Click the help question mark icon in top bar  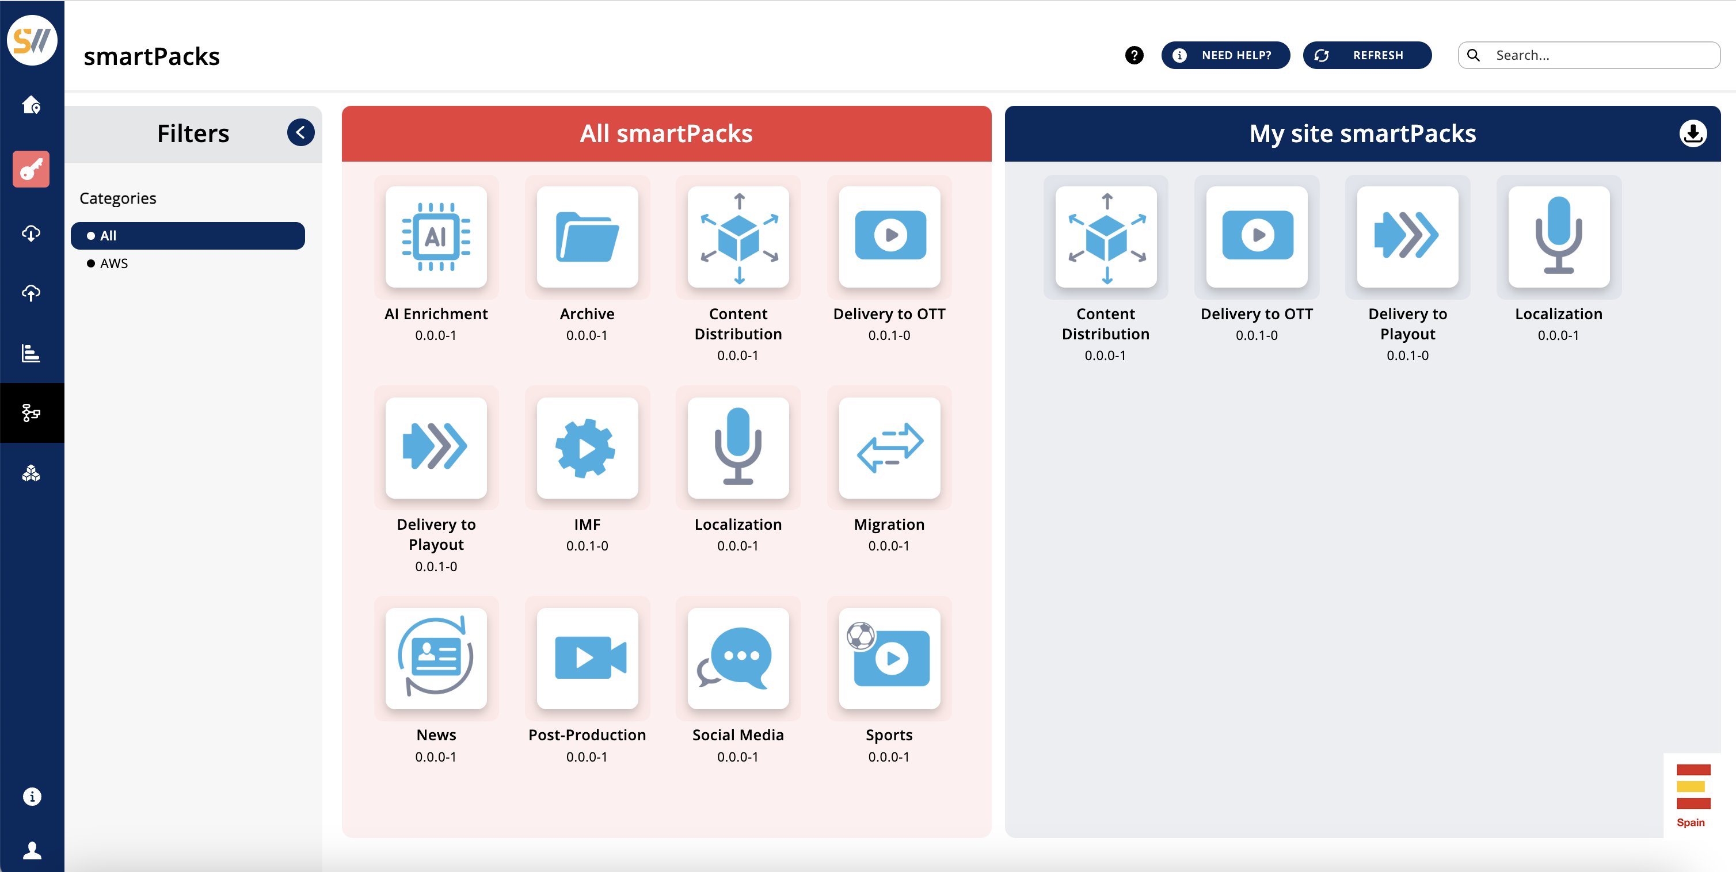[1133, 55]
